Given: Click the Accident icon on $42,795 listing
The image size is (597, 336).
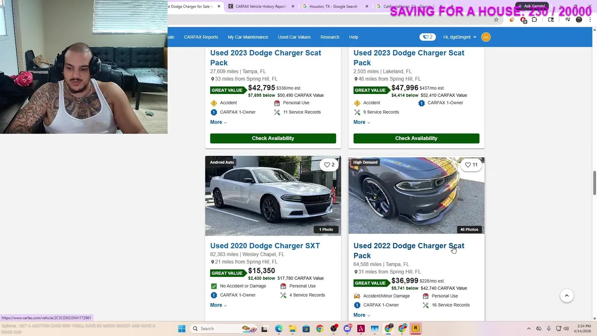Looking at the screenshot, I should click(214, 103).
